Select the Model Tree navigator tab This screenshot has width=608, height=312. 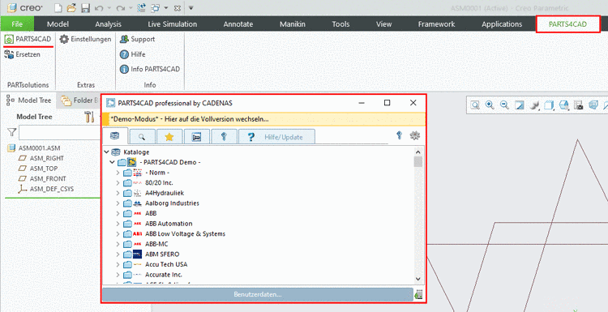(28, 100)
